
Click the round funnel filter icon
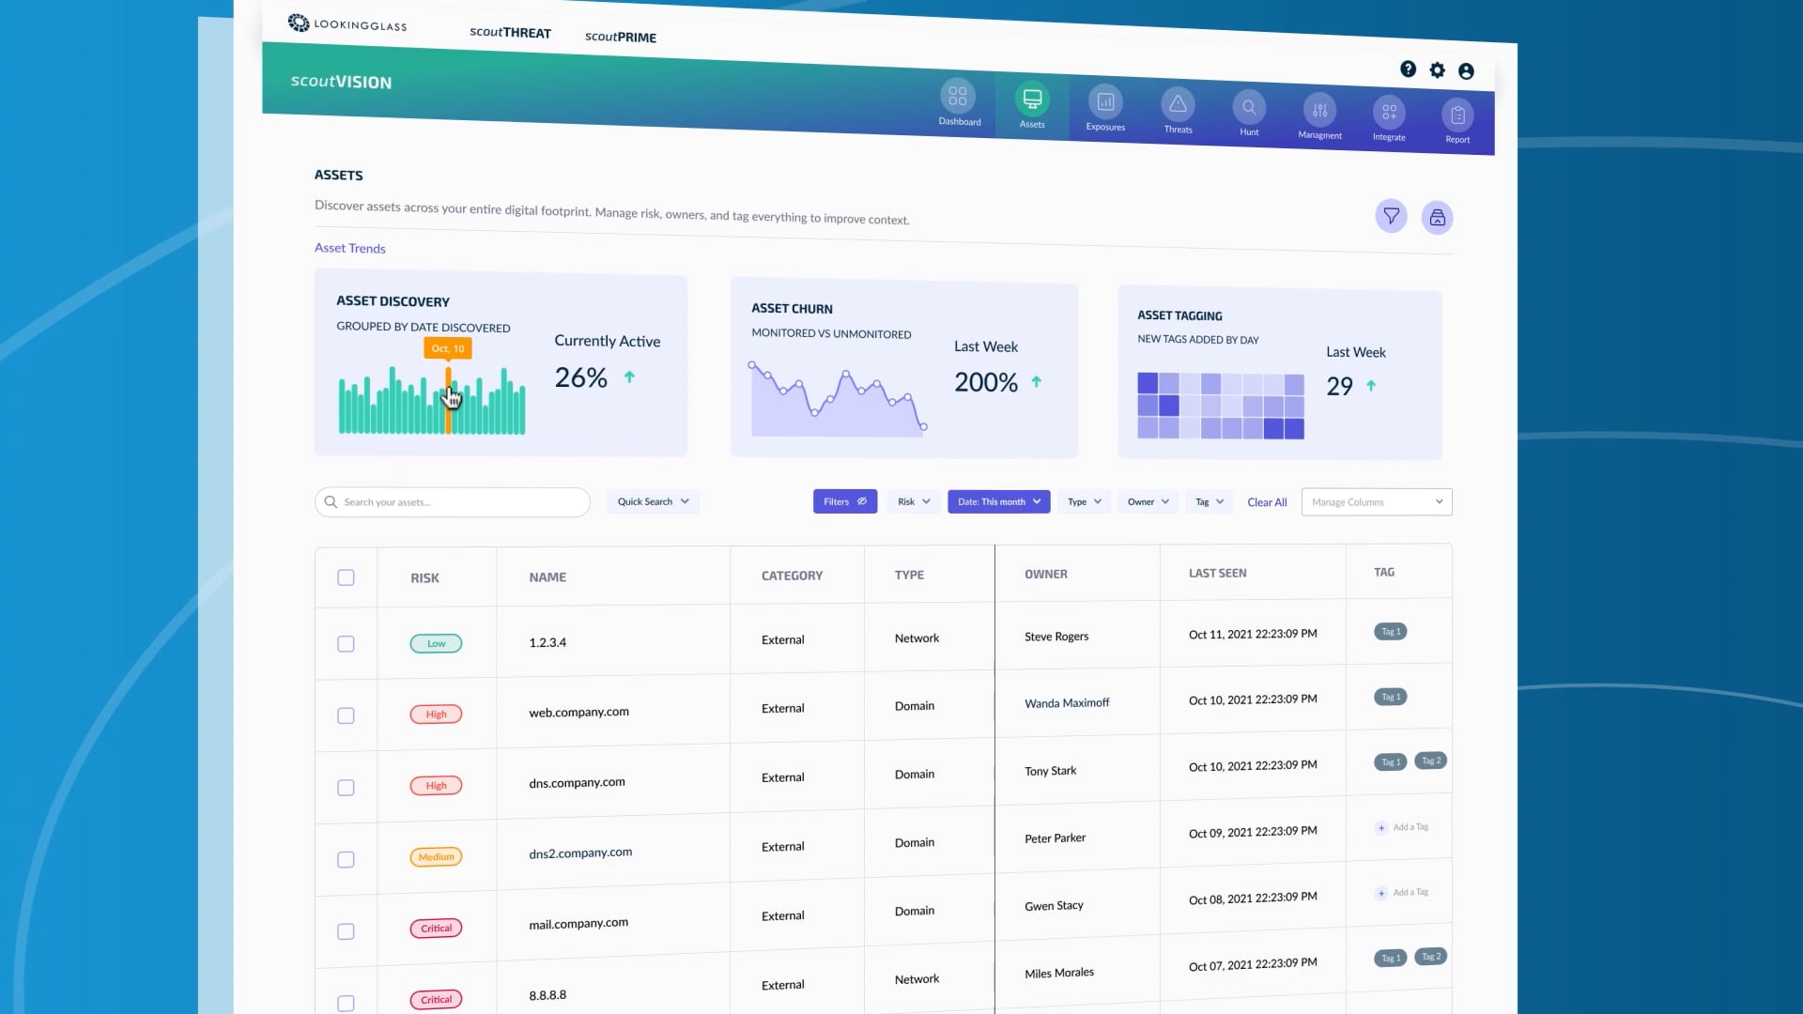click(x=1391, y=217)
